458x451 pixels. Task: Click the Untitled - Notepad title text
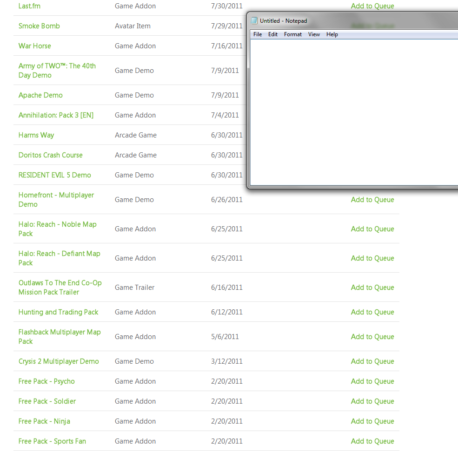[x=283, y=21]
